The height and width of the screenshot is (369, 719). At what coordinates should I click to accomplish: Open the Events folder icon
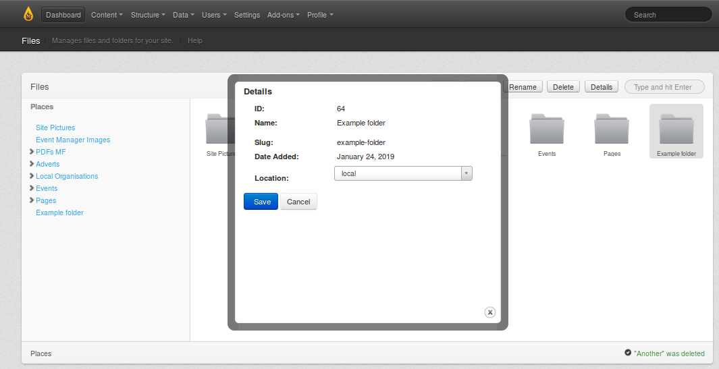tap(547, 129)
